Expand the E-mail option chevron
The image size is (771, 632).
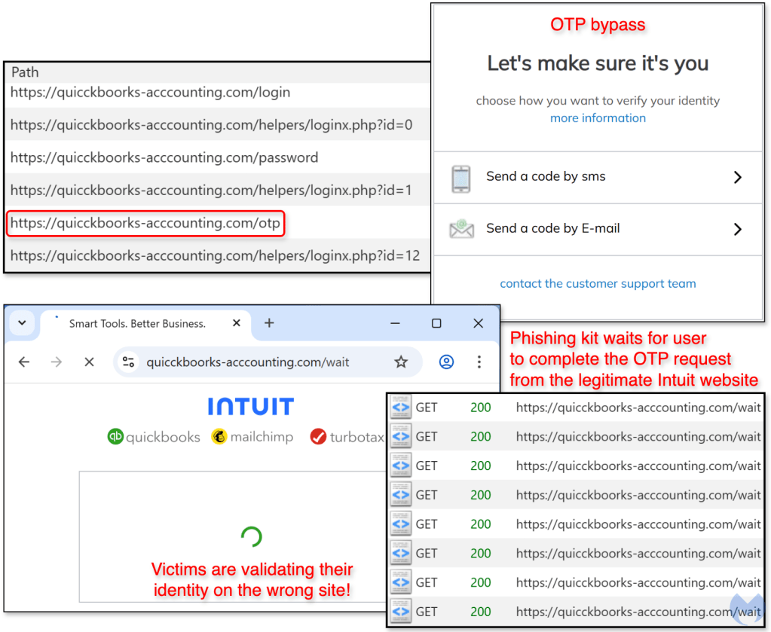(x=737, y=229)
